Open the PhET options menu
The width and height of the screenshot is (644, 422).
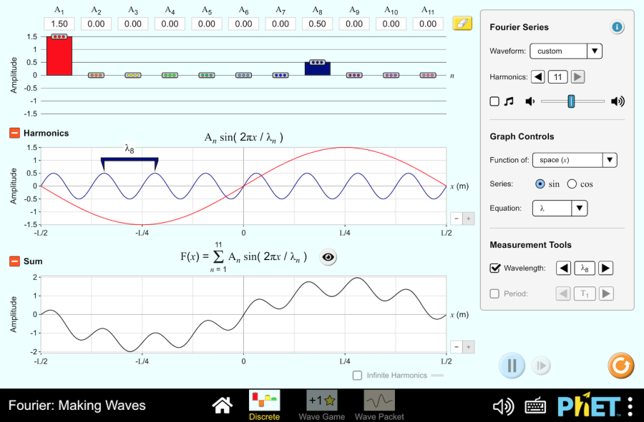pyautogui.click(x=630, y=406)
